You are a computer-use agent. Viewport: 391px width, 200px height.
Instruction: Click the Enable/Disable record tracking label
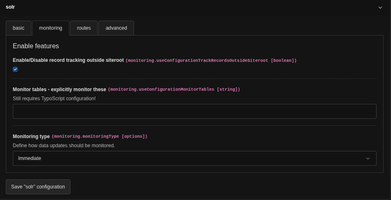coord(68,60)
